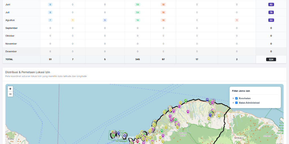Click the purple 78 total badge for Juli
Screen dimensions: 289x144
click(271, 12)
